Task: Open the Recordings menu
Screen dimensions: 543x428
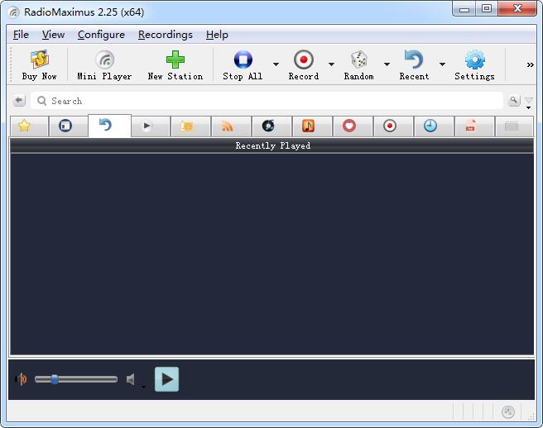Action: [166, 35]
